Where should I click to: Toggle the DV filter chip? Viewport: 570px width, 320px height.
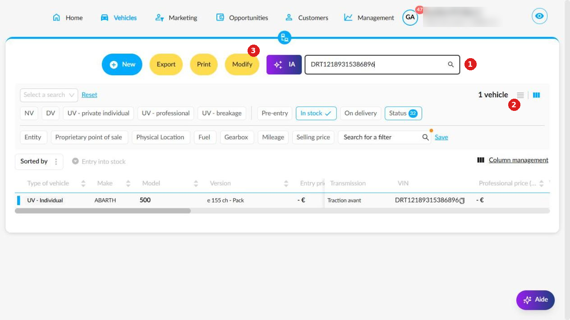(51, 113)
